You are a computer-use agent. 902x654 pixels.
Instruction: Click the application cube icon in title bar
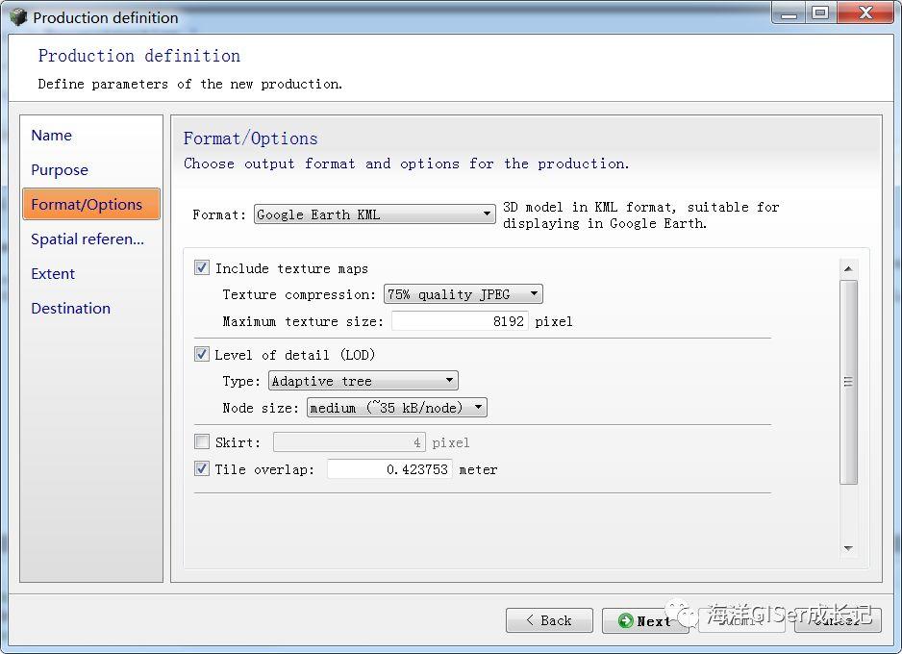pos(18,16)
